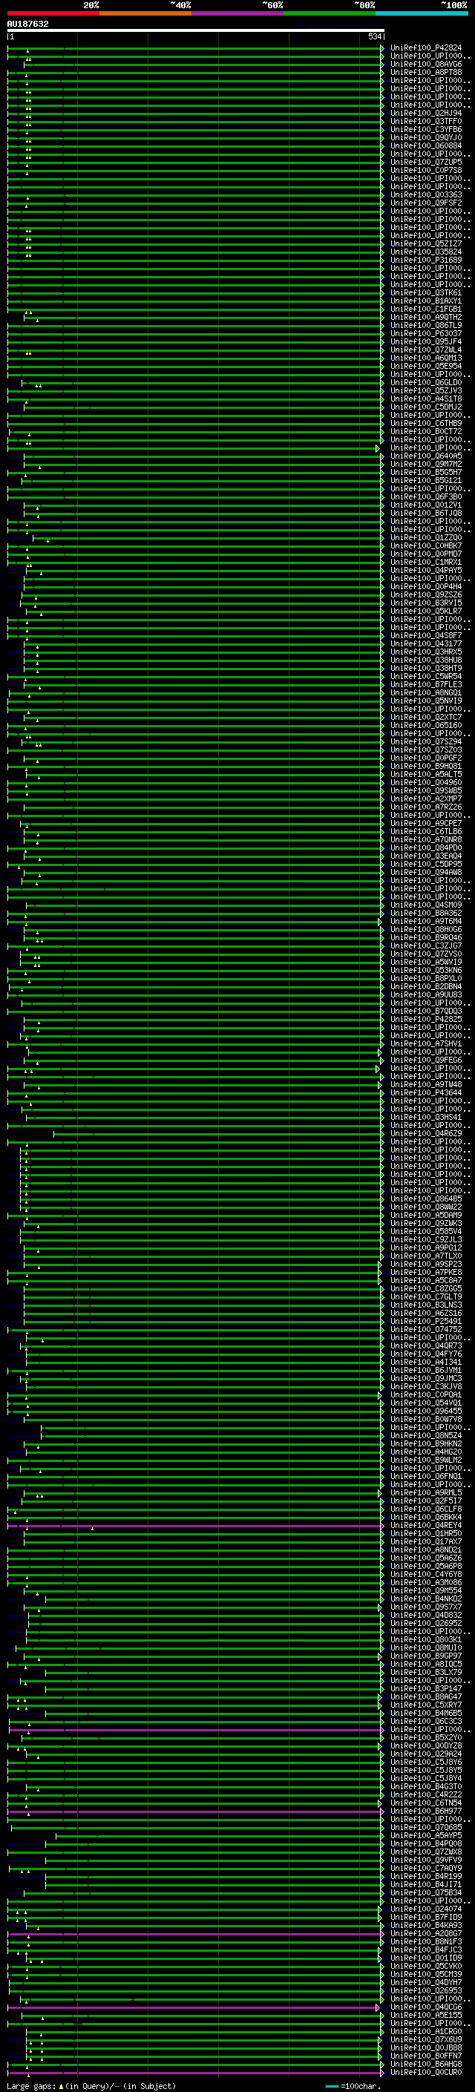Viewport: 475px width, 2092px height.
Task: Select UniRef100_B0W7V8 label
Action: tap(426, 1419)
